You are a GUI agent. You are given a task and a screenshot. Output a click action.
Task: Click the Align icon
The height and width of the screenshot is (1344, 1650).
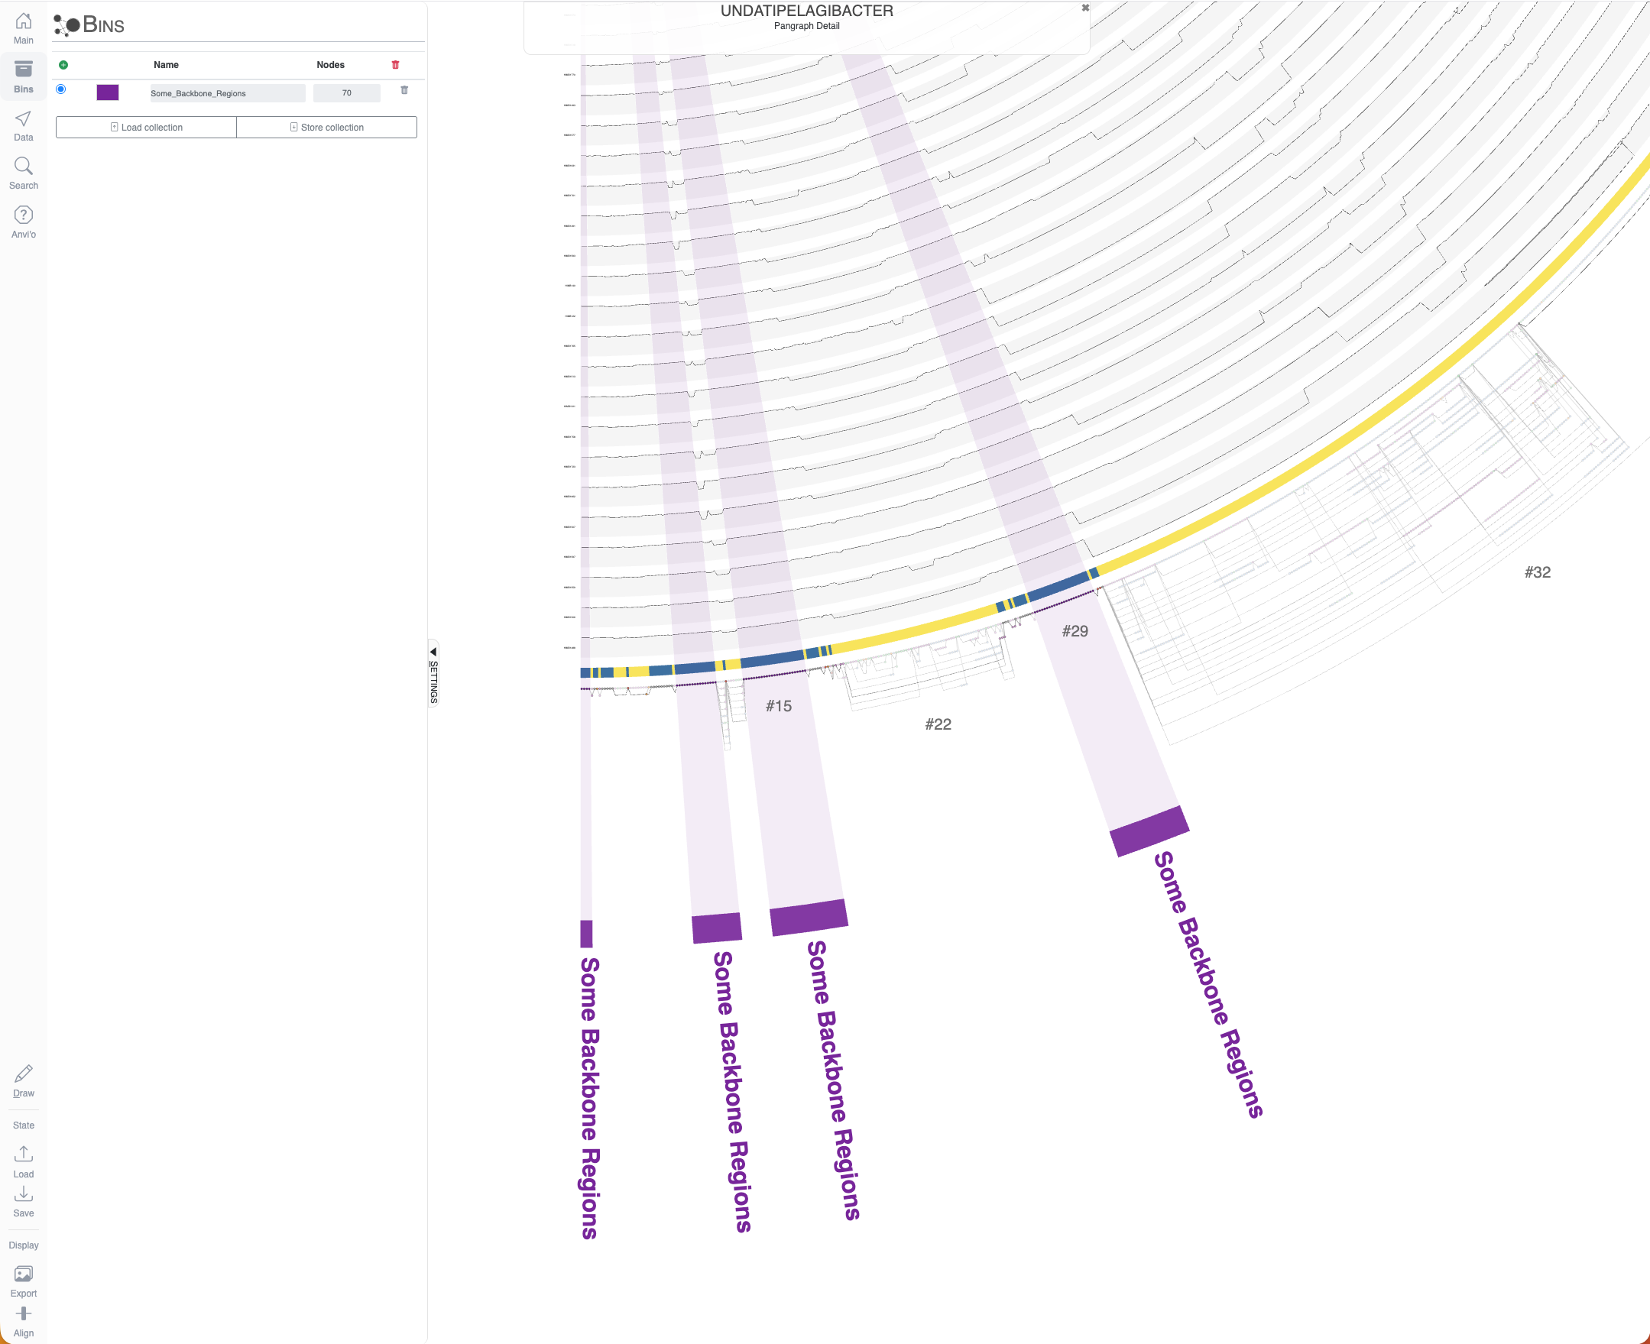(23, 1313)
